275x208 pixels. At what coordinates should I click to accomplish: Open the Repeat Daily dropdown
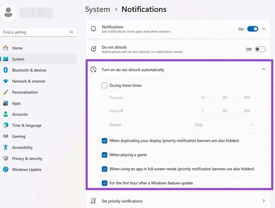(224, 125)
